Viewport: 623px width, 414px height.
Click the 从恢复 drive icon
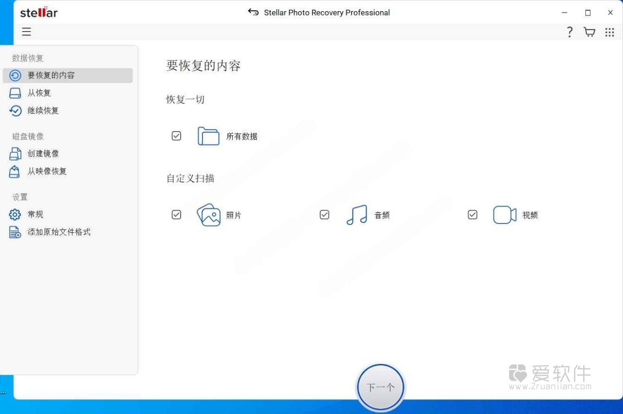(16, 93)
